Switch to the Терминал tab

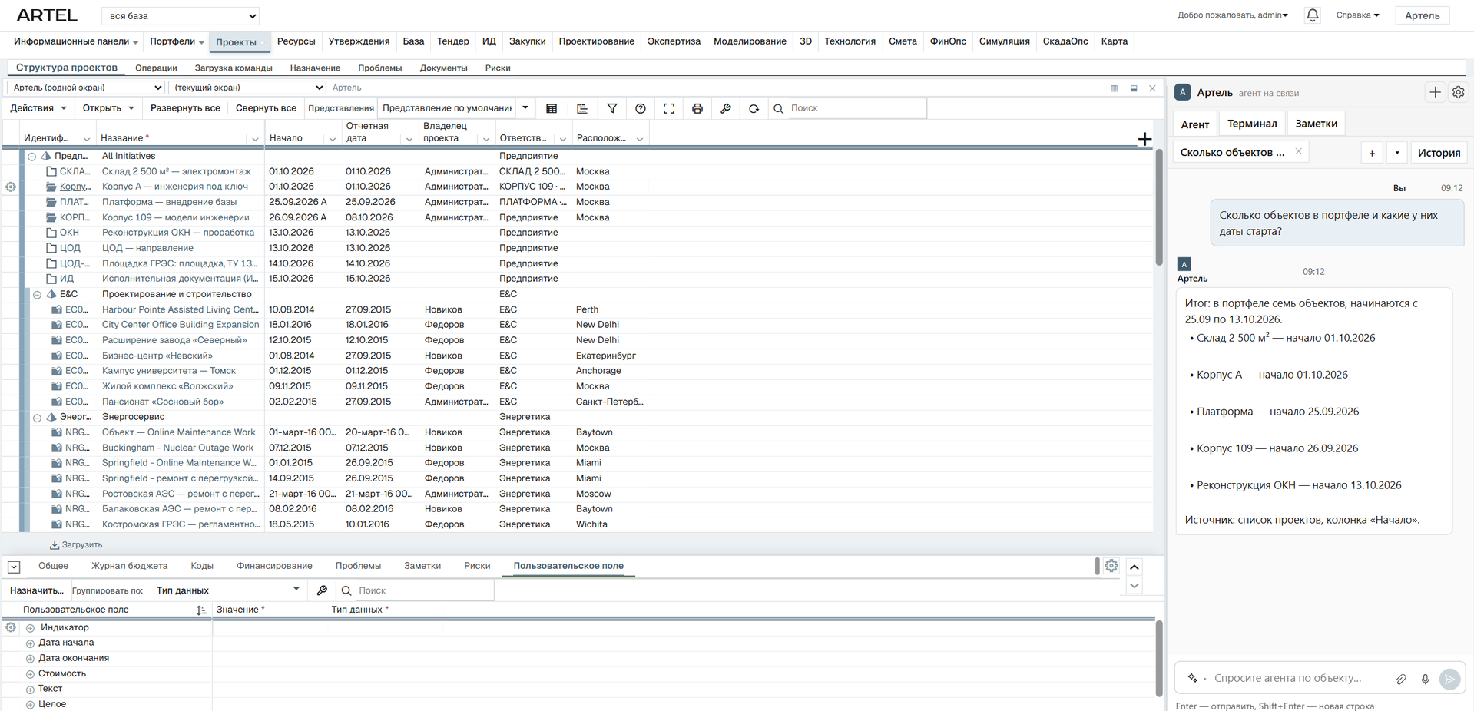[1251, 124]
